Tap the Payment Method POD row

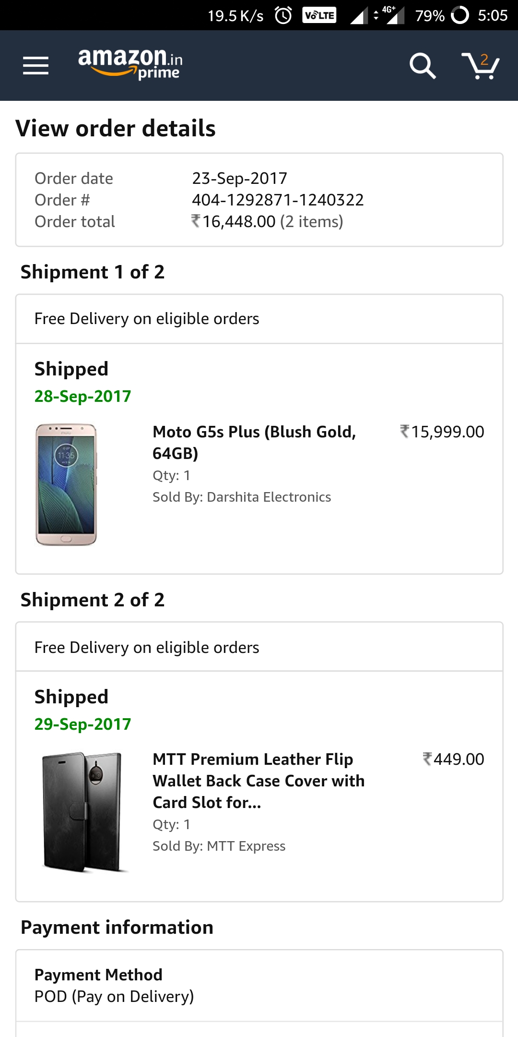[259, 986]
